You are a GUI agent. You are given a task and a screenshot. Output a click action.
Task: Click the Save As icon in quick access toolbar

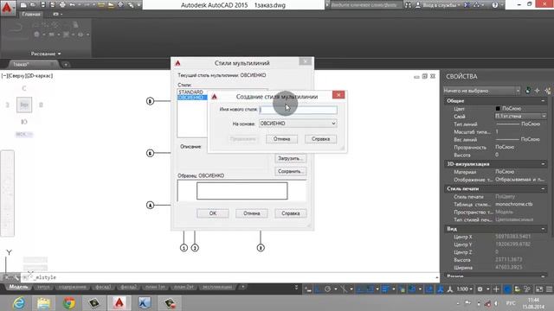point(53,5)
